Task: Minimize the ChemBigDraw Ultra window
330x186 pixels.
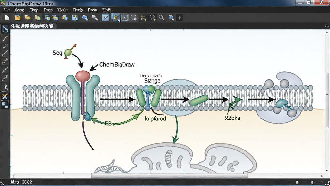Action: coord(299,2)
